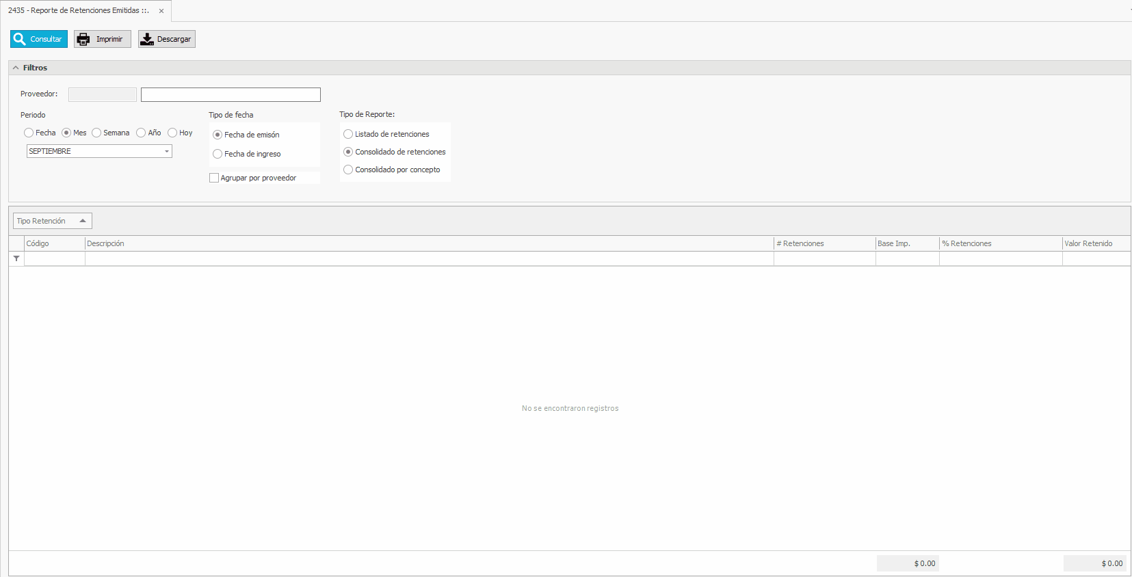Select the Fecha period radio button

(29, 133)
